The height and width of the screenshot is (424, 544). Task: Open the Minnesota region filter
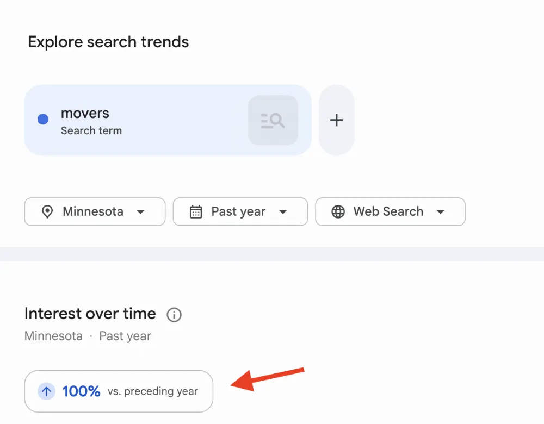pyautogui.click(x=95, y=212)
